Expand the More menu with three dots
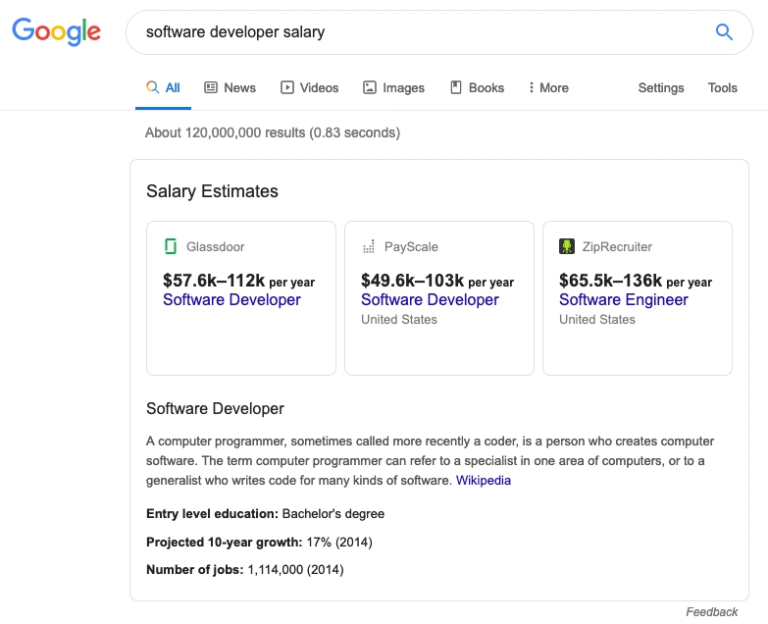The width and height of the screenshot is (768, 624). (548, 87)
